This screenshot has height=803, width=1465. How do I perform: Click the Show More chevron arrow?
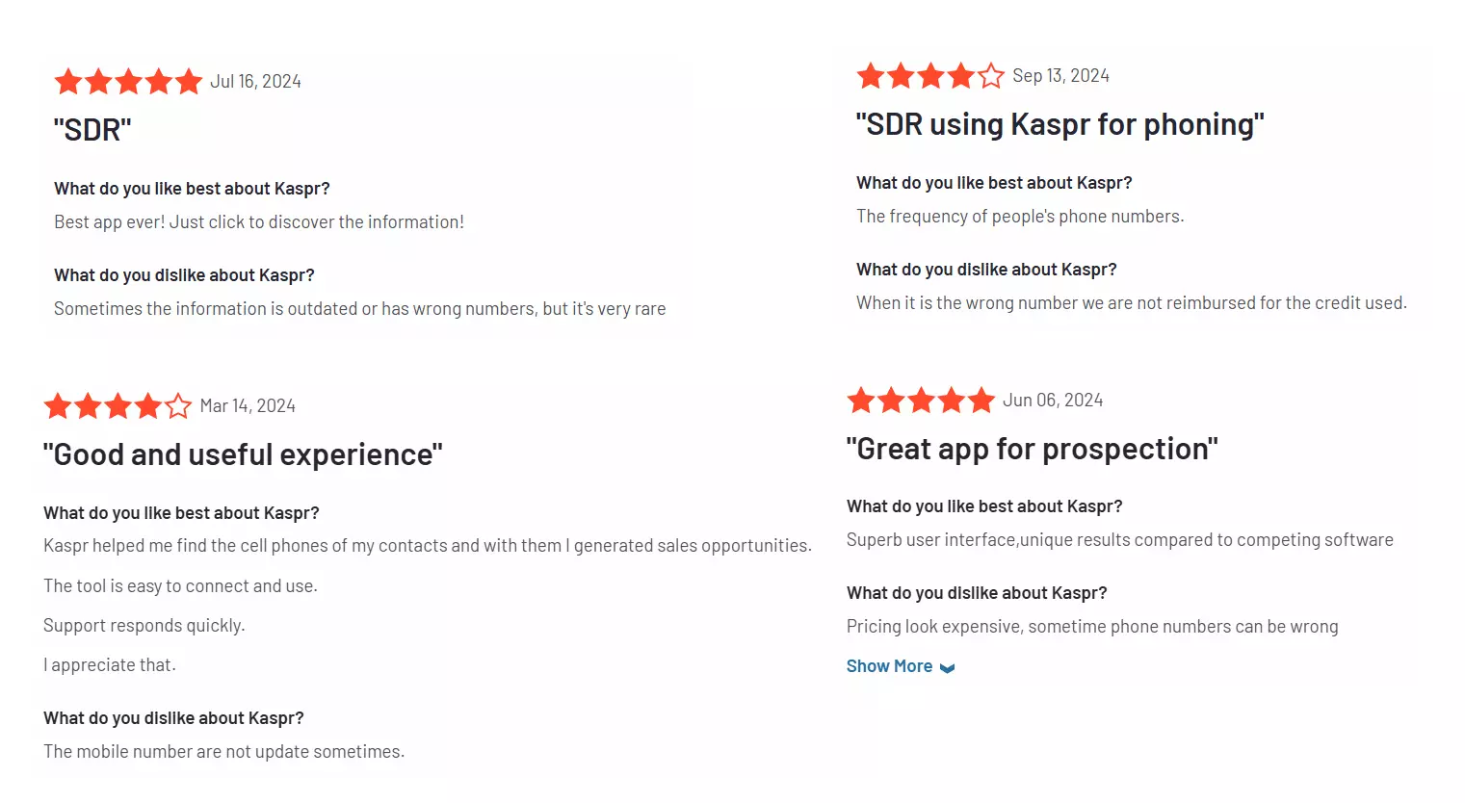pyautogui.click(x=946, y=666)
